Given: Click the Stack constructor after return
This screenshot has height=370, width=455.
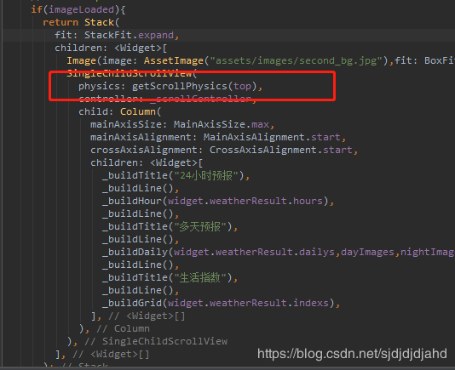Looking at the screenshot, I should coord(99,23).
